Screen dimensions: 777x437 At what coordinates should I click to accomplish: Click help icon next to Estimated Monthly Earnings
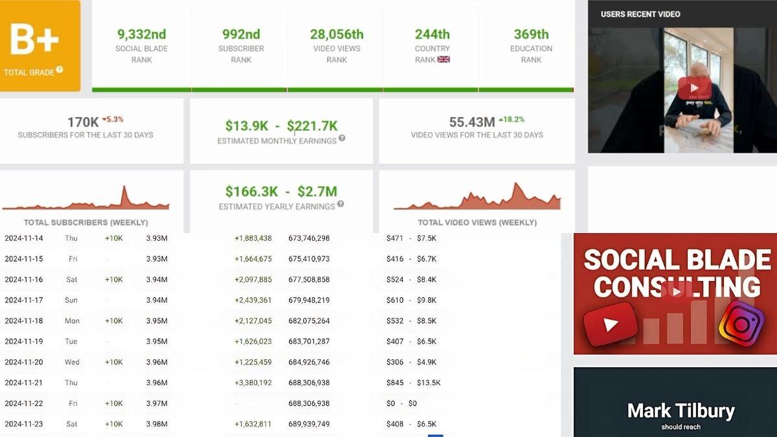(x=342, y=139)
